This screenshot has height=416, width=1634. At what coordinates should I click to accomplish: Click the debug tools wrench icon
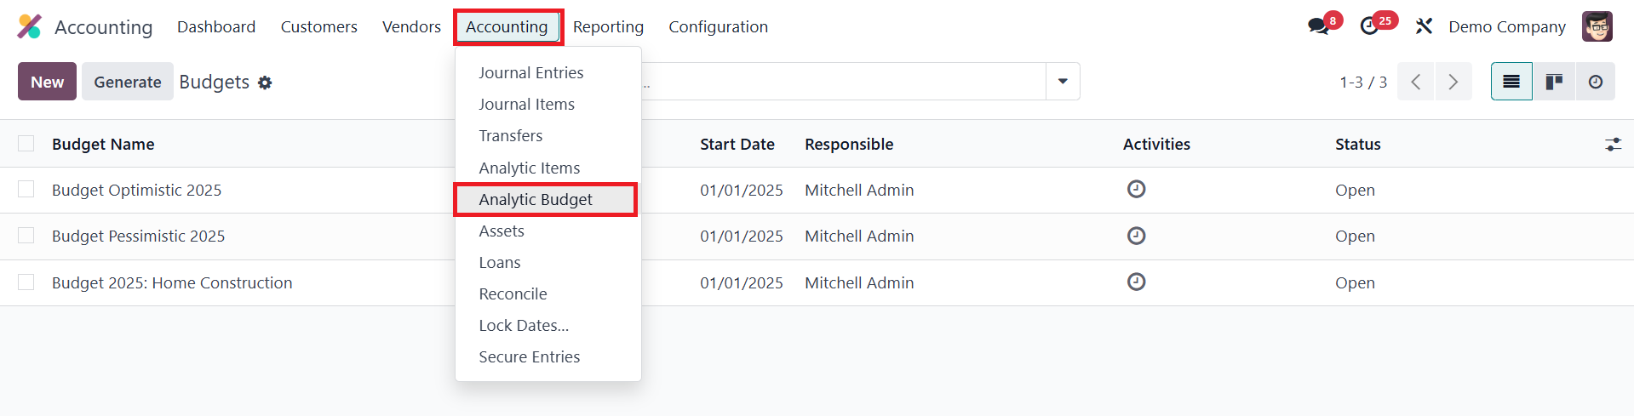click(1424, 26)
